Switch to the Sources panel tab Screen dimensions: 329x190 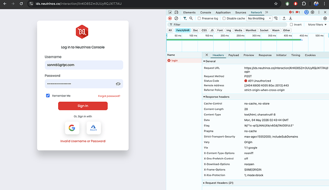tap(241, 12)
